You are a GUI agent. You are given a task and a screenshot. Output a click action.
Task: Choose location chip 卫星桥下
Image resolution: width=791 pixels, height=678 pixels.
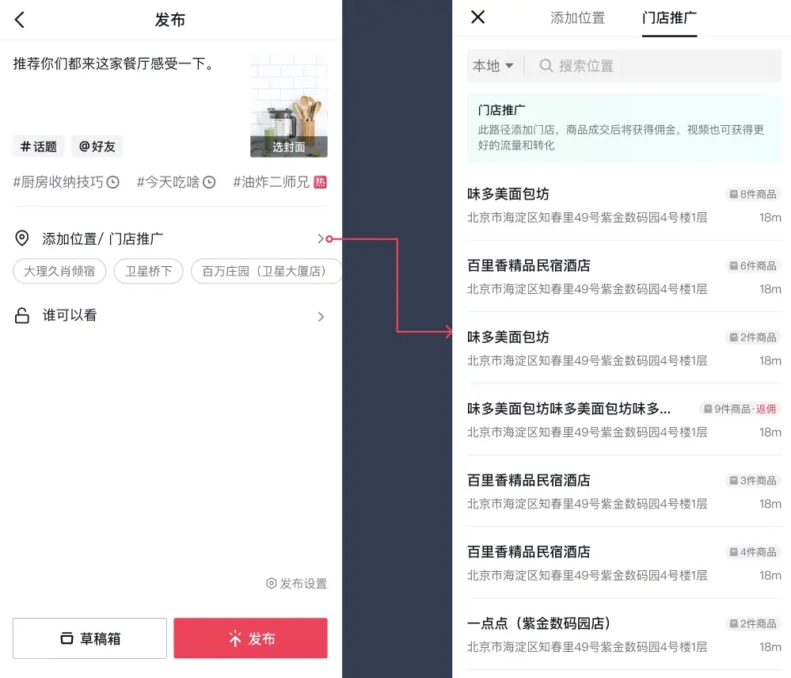coord(148,271)
